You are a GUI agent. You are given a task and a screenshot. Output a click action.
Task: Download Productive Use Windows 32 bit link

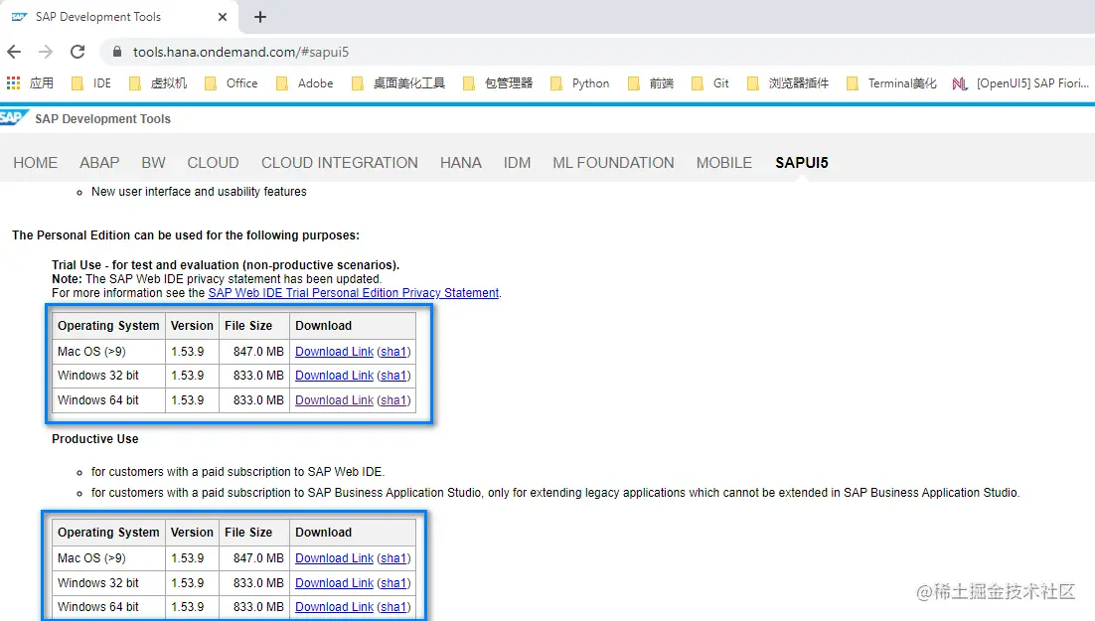(x=334, y=582)
